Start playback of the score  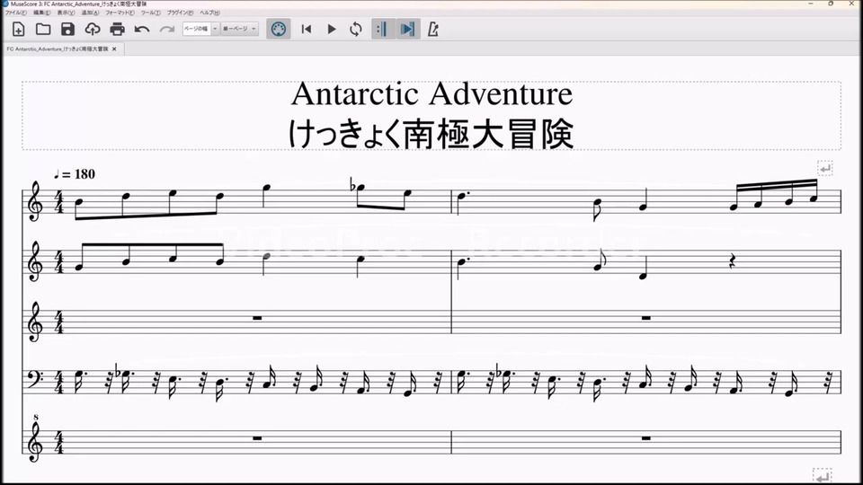tap(332, 29)
